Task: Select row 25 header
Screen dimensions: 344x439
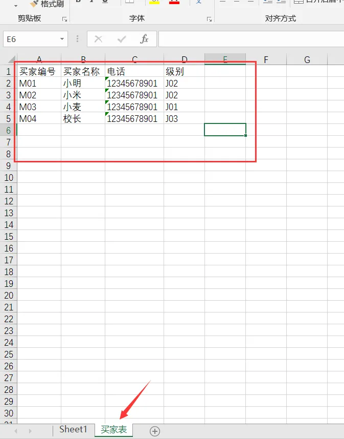Action: click(x=8, y=354)
